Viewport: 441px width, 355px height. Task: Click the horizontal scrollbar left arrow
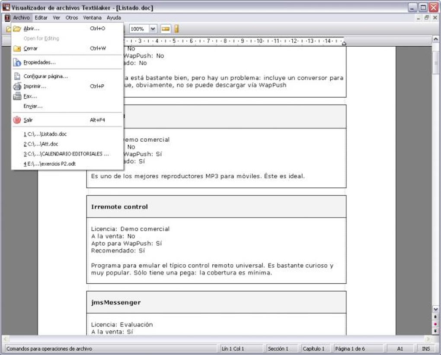5,339
